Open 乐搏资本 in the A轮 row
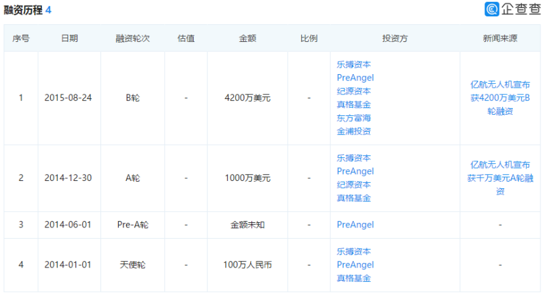545x297 pixels. pyautogui.click(x=353, y=158)
